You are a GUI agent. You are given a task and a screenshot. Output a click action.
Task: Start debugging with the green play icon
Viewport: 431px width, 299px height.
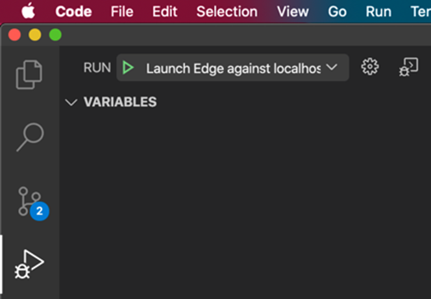coord(128,68)
